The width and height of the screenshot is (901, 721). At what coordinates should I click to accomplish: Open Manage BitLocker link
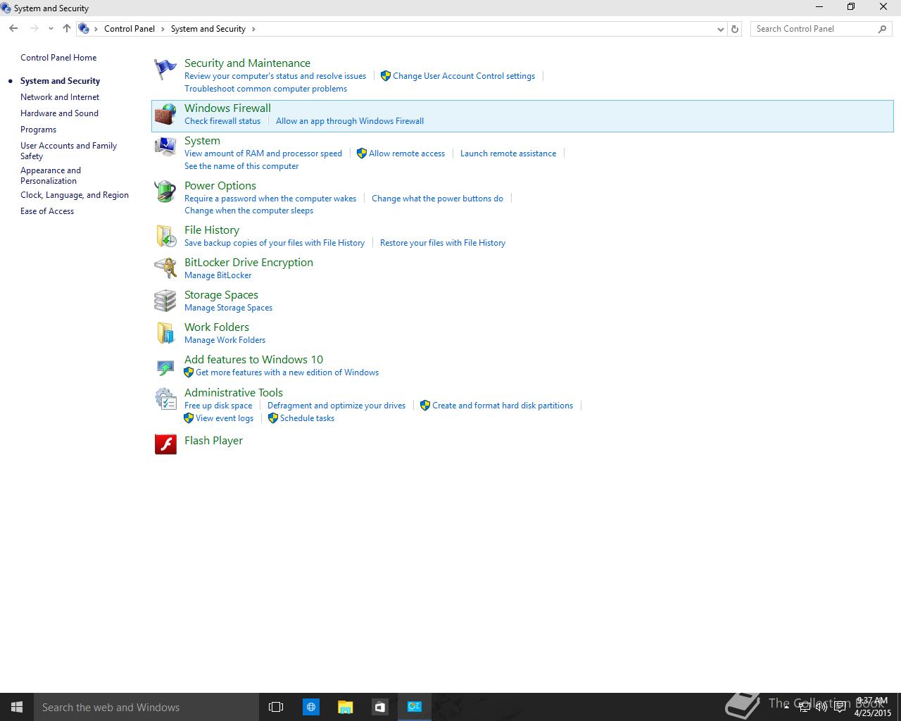coord(218,275)
